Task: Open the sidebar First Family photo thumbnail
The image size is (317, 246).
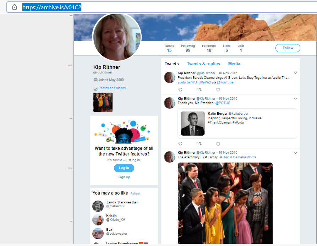Action: pyautogui.click(x=103, y=102)
